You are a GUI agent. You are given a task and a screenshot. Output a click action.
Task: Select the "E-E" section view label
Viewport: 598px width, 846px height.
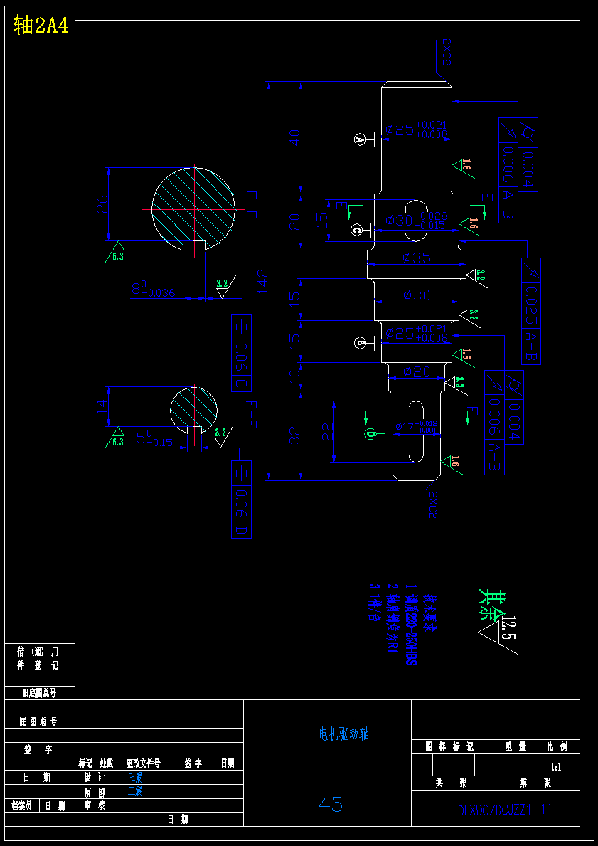251,204
